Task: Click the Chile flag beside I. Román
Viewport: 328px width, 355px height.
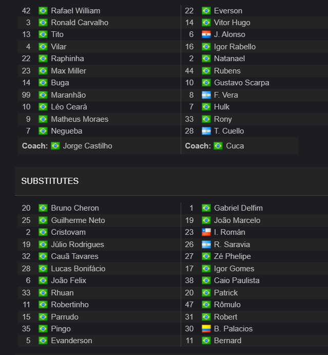Action: click(206, 232)
